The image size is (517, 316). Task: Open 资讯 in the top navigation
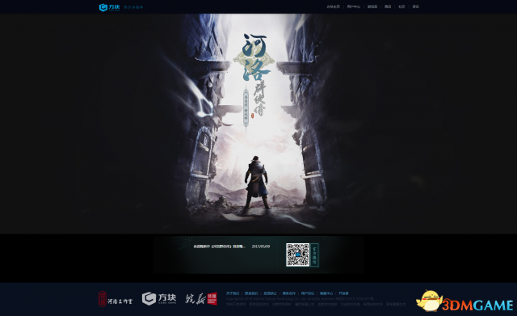click(x=415, y=6)
